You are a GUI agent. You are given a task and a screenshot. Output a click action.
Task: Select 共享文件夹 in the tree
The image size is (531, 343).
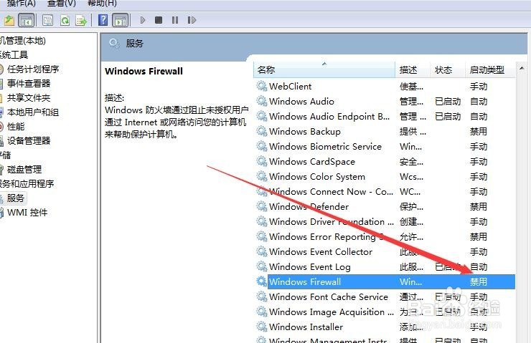pyautogui.click(x=29, y=98)
